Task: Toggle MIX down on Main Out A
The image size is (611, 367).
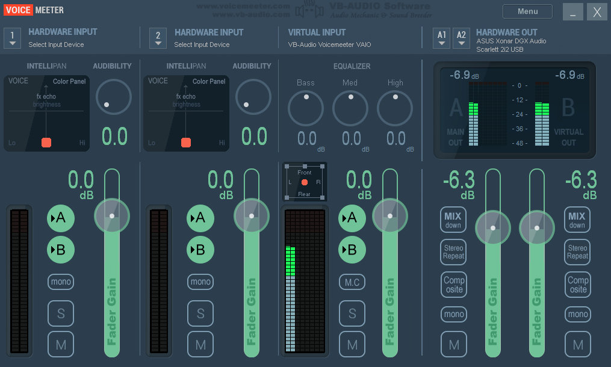Action: click(x=453, y=220)
